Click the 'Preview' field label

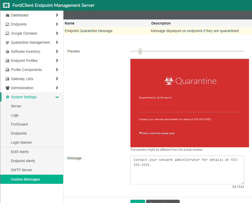(74, 52)
